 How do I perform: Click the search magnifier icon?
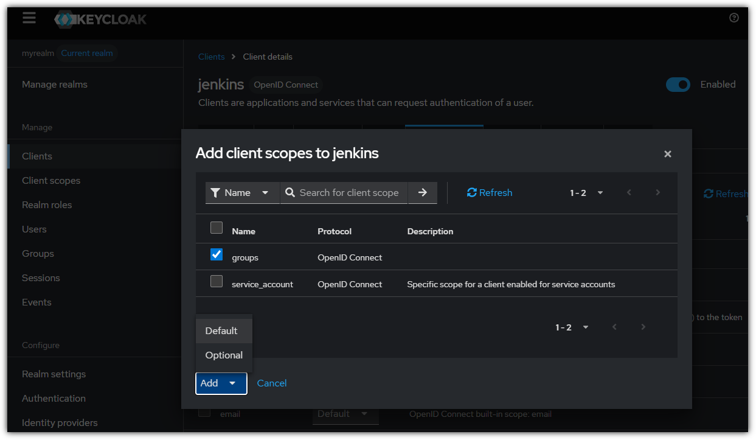pos(290,193)
